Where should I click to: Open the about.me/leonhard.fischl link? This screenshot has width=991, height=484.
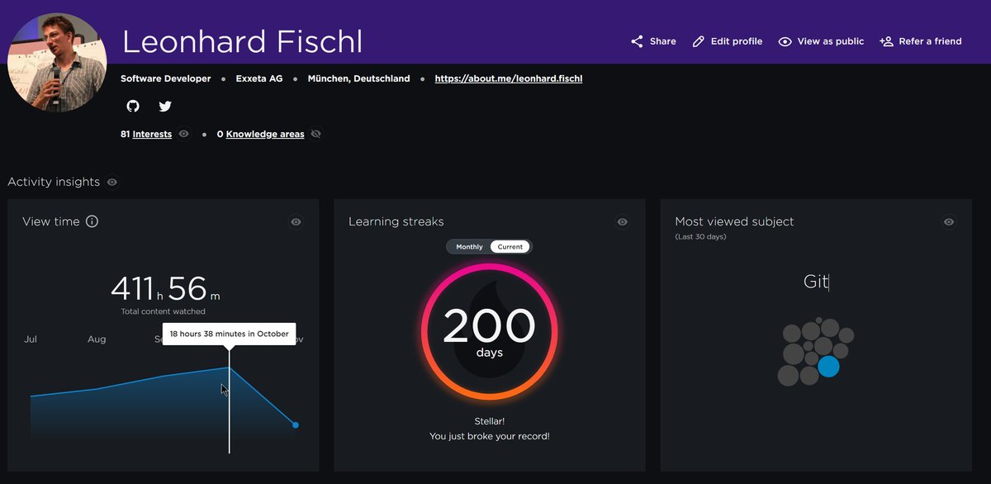tap(509, 78)
